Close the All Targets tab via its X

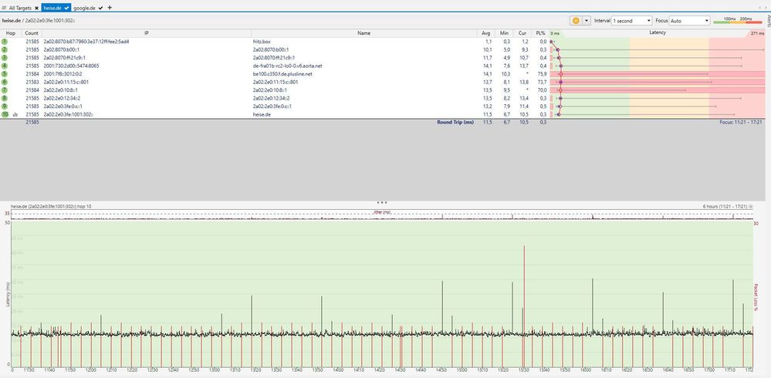pyautogui.click(x=36, y=7)
